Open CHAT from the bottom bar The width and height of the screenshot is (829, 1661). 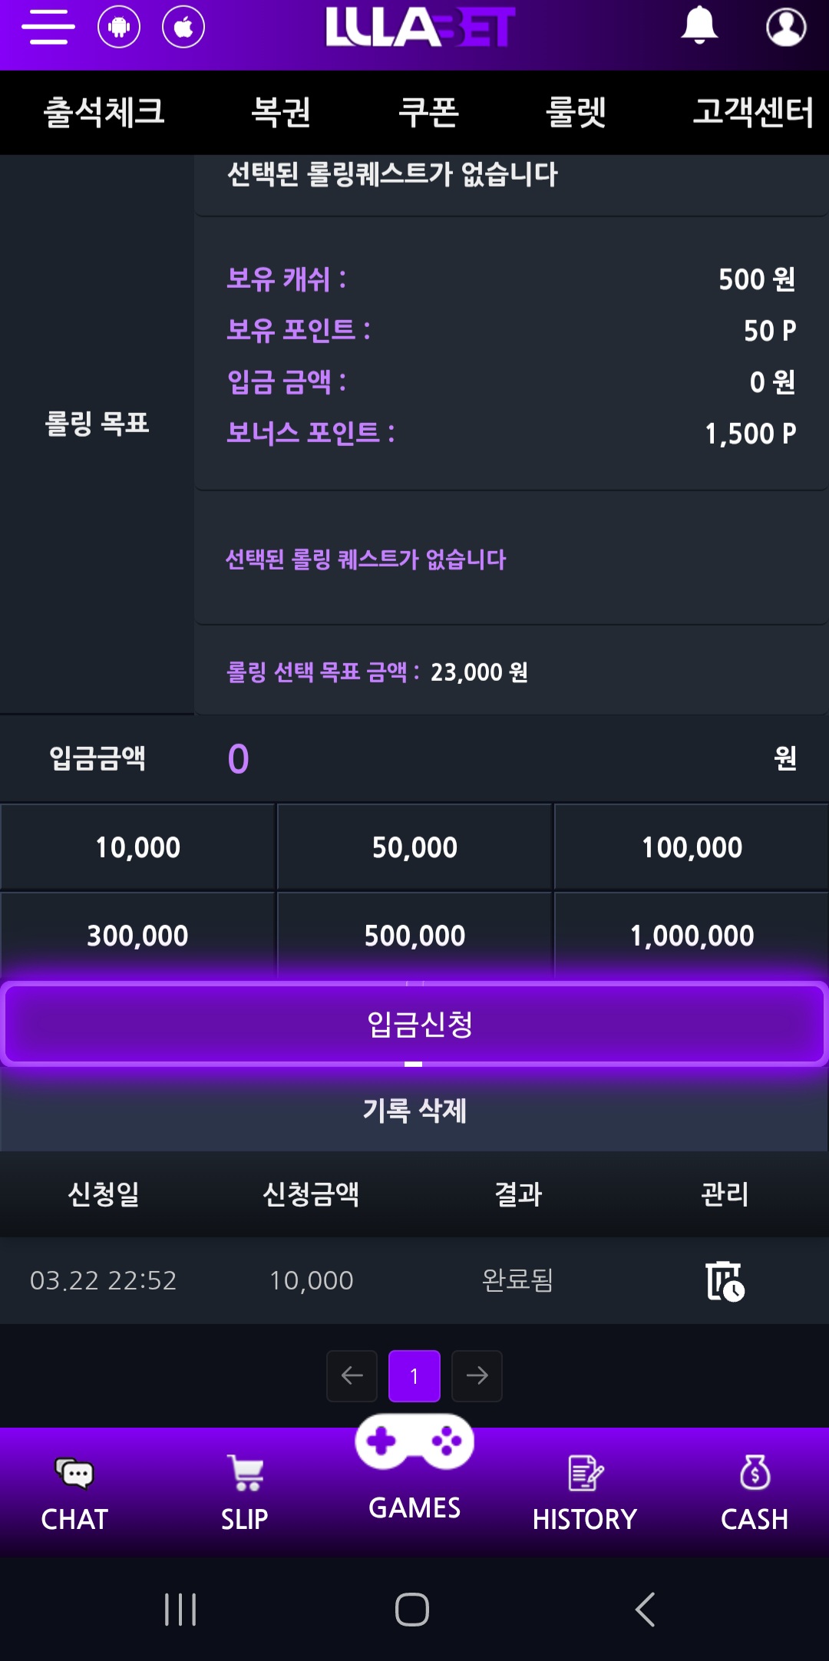click(74, 1494)
